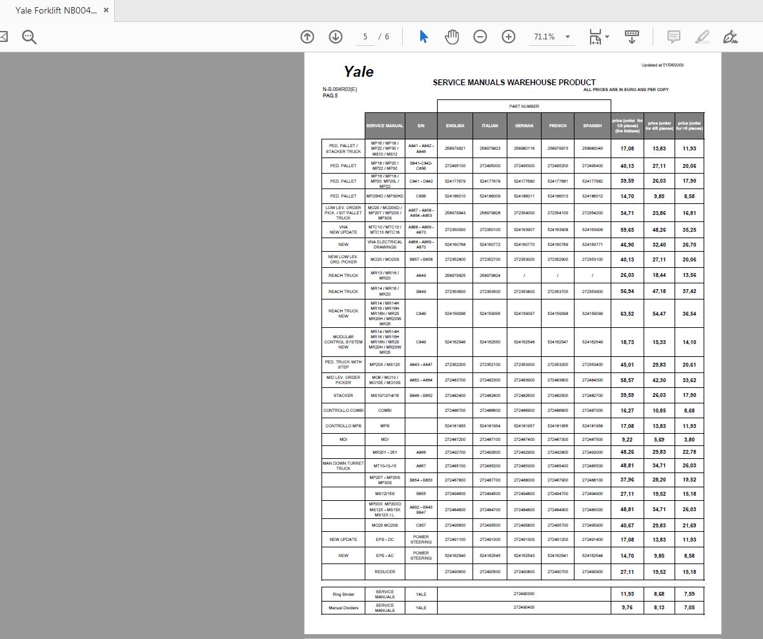This screenshot has height=639, width=763.
Task: Open zoom percentage selection list
Action: 566,37
